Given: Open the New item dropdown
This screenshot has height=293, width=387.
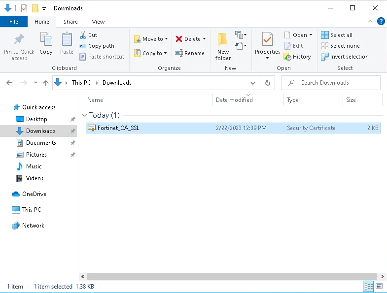Looking at the screenshot, I should (241, 35).
